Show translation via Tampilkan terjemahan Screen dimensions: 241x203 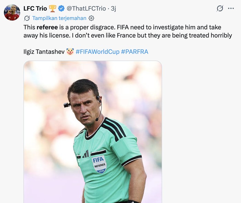(x=59, y=18)
